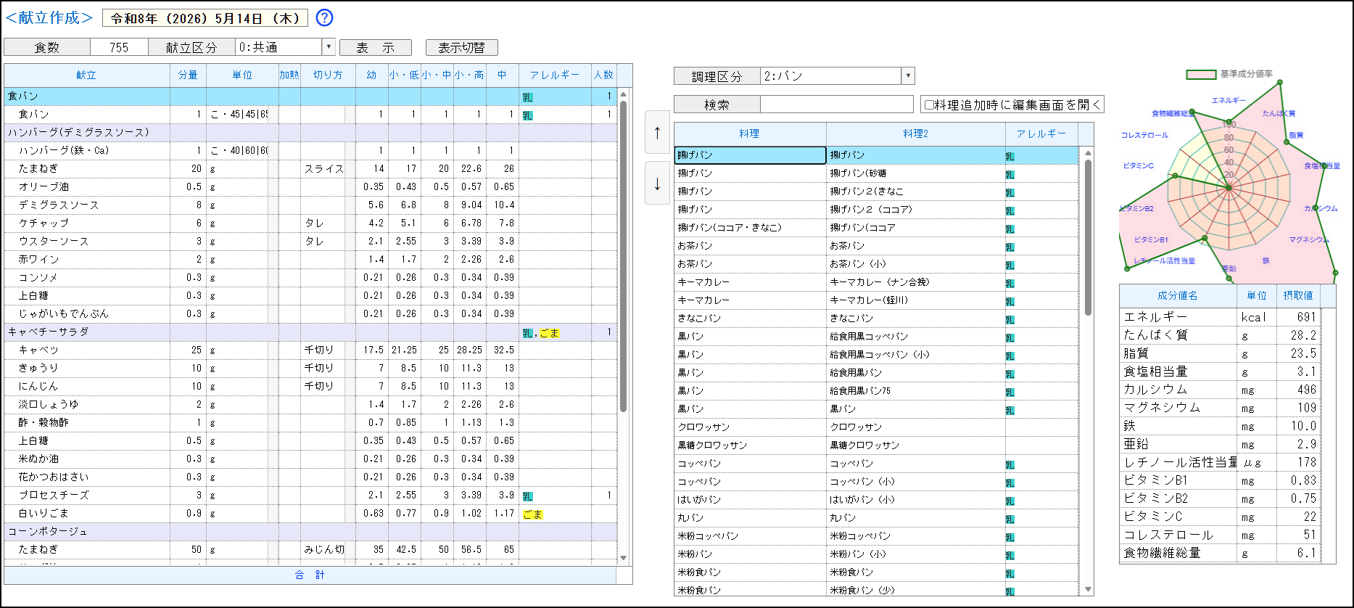Click the ビタミンC nutrient row
The width and height of the screenshot is (1354, 608).
[x=1220, y=517]
